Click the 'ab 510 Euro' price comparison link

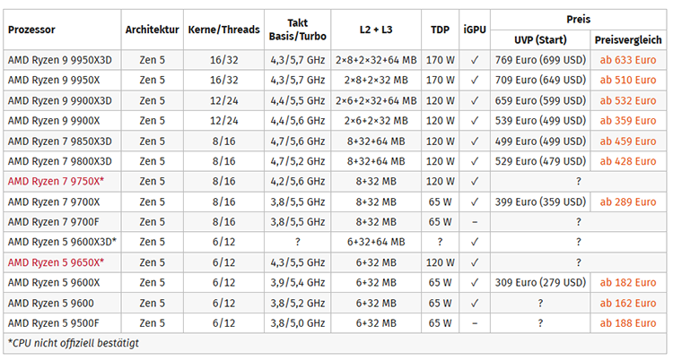click(x=628, y=81)
